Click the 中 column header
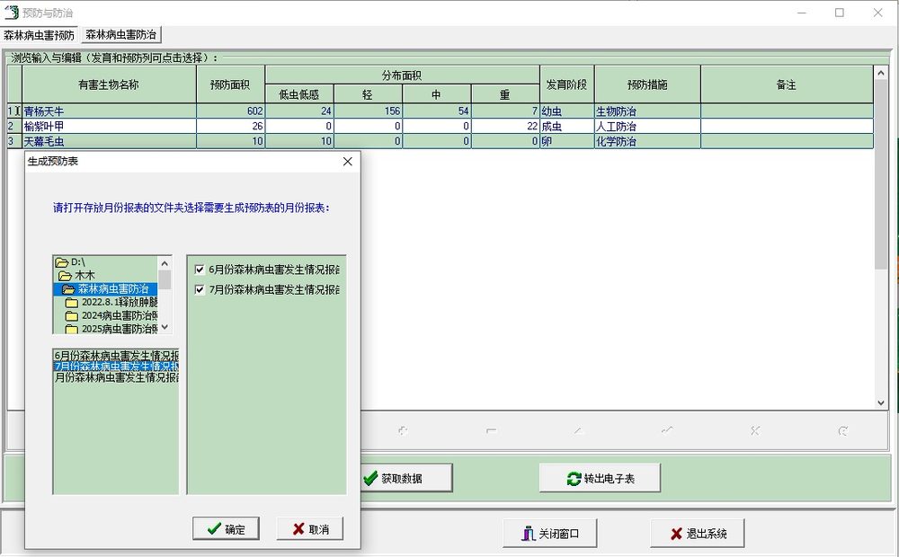Viewport: 899px width, 557px height. click(x=437, y=94)
